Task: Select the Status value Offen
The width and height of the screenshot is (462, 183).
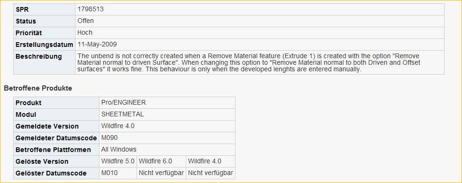Action: [85, 21]
